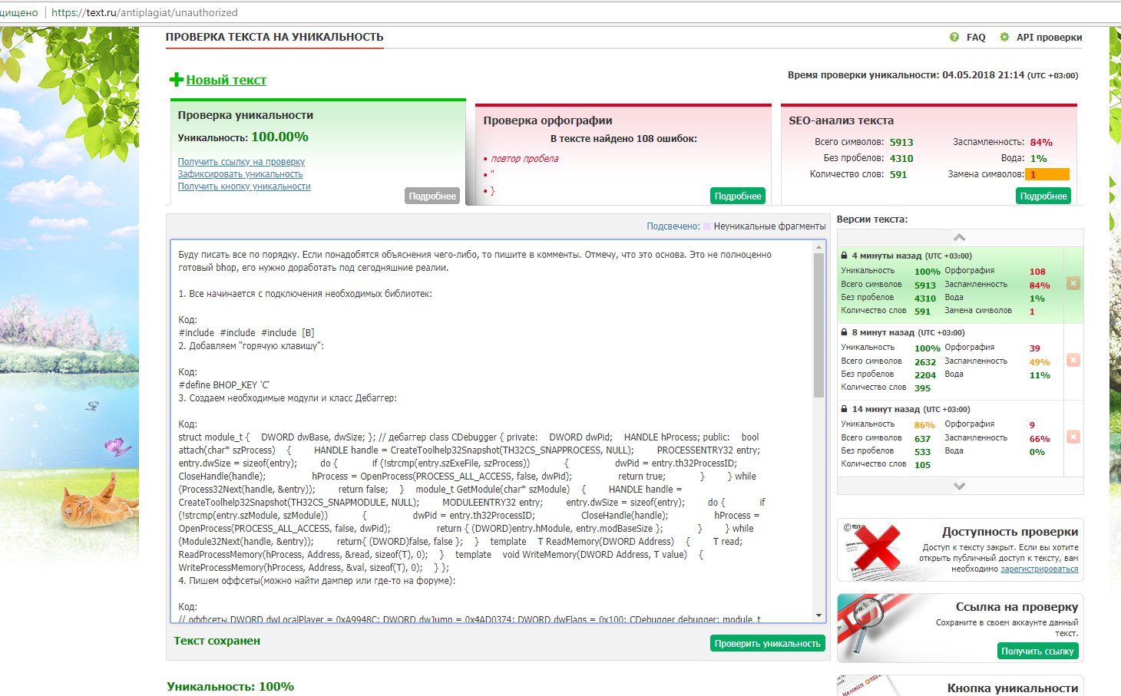This screenshot has width=1121, height=696.
Task: Click the red cross icon in Доступность проверки
Action: (878, 549)
